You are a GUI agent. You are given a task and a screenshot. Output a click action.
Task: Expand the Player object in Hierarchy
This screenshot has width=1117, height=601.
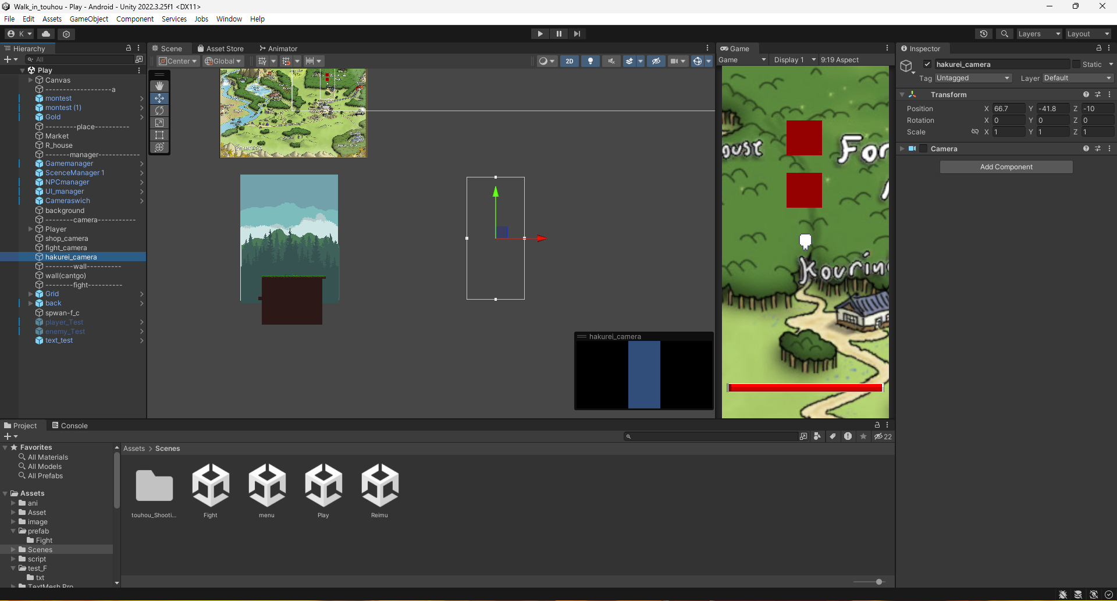click(31, 229)
